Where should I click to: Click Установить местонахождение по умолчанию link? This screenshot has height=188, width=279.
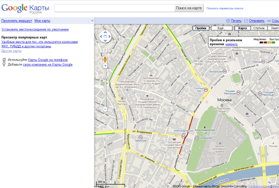(35, 30)
